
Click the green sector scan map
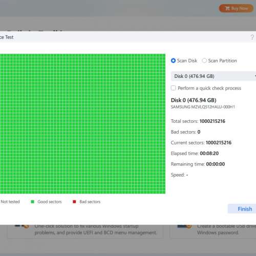tap(82, 124)
